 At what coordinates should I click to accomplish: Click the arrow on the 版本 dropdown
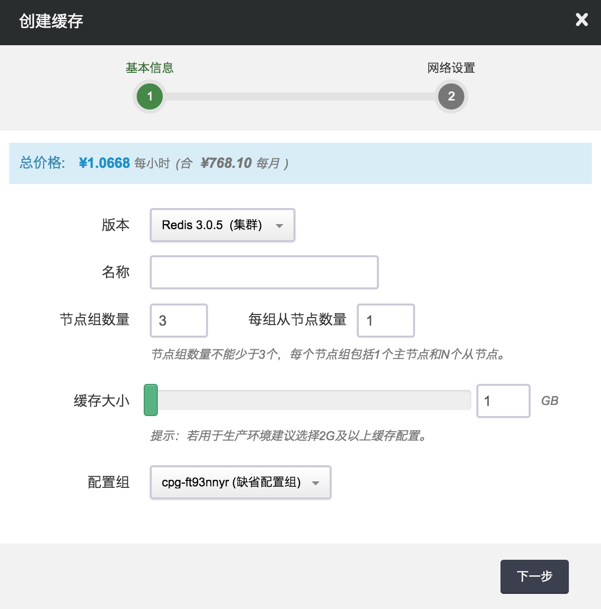point(279,226)
